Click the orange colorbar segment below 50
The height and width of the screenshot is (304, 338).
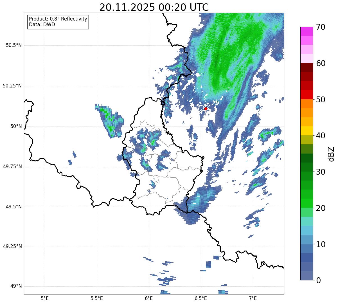tap(307, 104)
